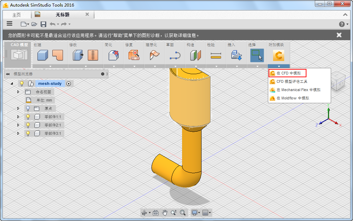Hide component 零部件2:1 via lightbulb
Viewport: 353px width, 221px height.
(28, 125)
